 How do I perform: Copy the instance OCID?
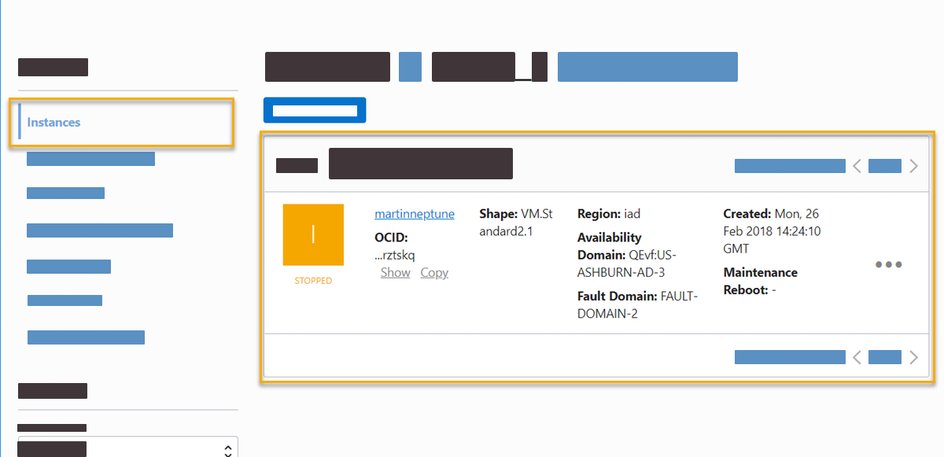pyautogui.click(x=434, y=272)
